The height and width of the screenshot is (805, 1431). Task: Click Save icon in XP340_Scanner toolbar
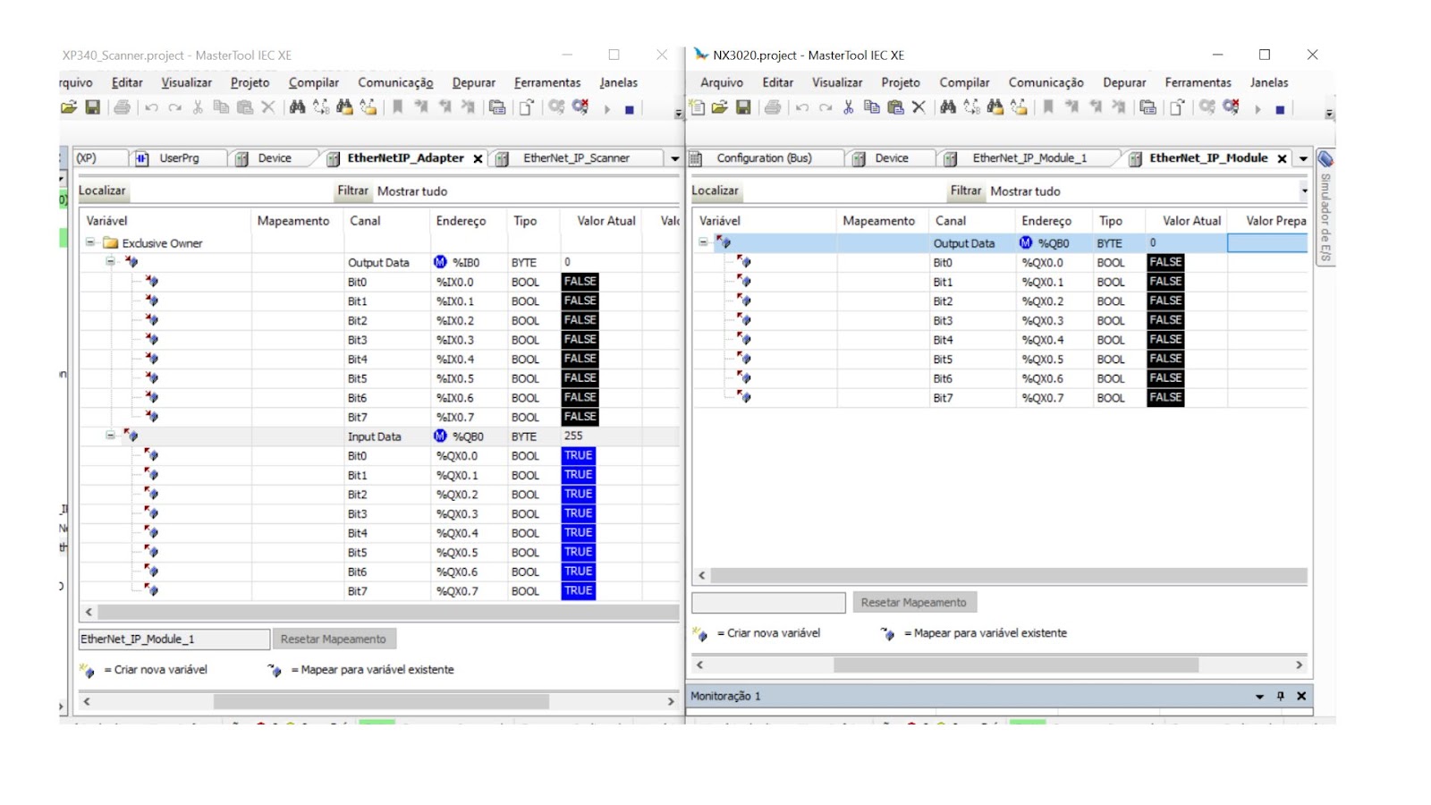pos(92,108)
